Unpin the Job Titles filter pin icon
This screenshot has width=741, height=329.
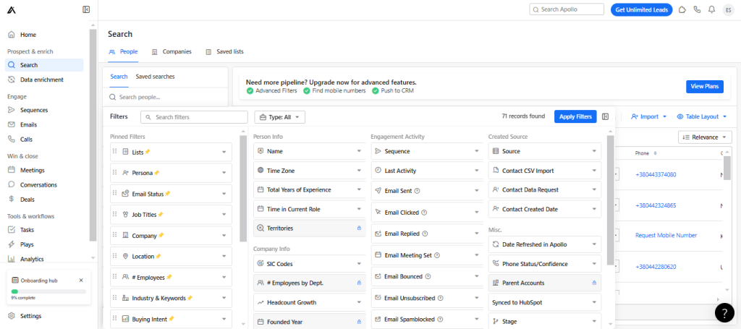161,214
